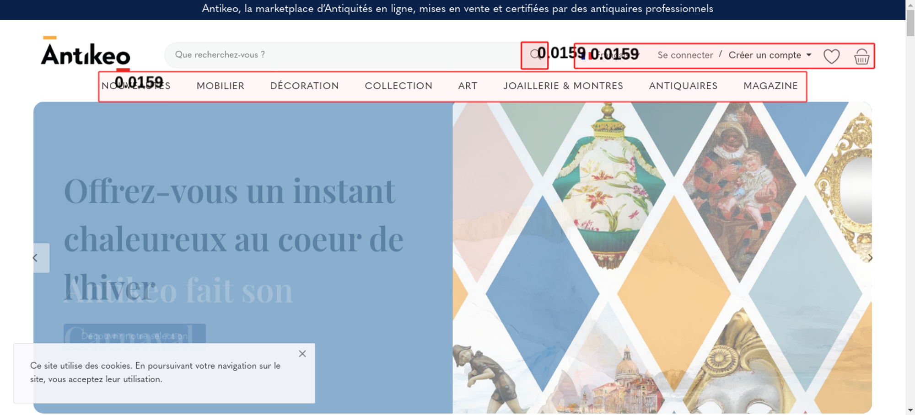Open the Français language selector
Image resolution: width=915 pixels, height=415 pixels.
612,55
